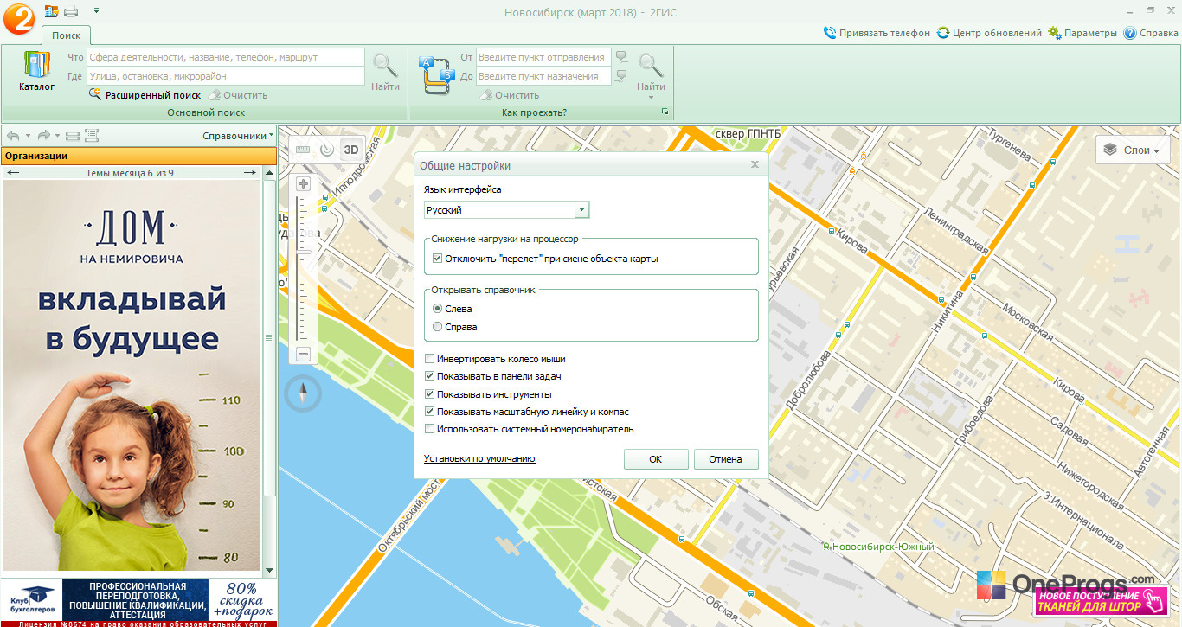Select the radius search tool on map
Viewport: 1182px width, 627px height.
coord(326,149)
